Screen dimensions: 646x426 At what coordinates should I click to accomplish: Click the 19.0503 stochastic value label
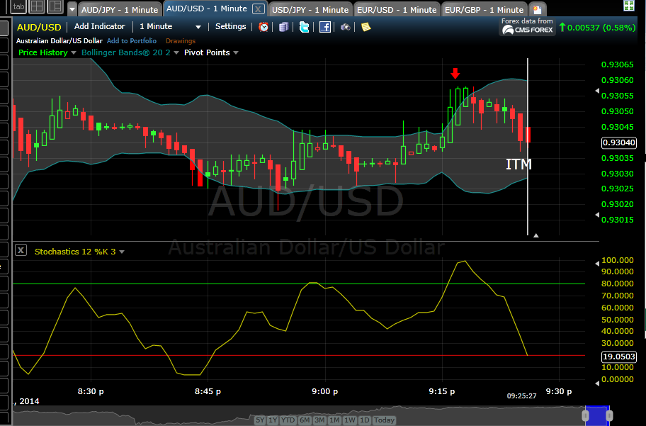[619, 357]
